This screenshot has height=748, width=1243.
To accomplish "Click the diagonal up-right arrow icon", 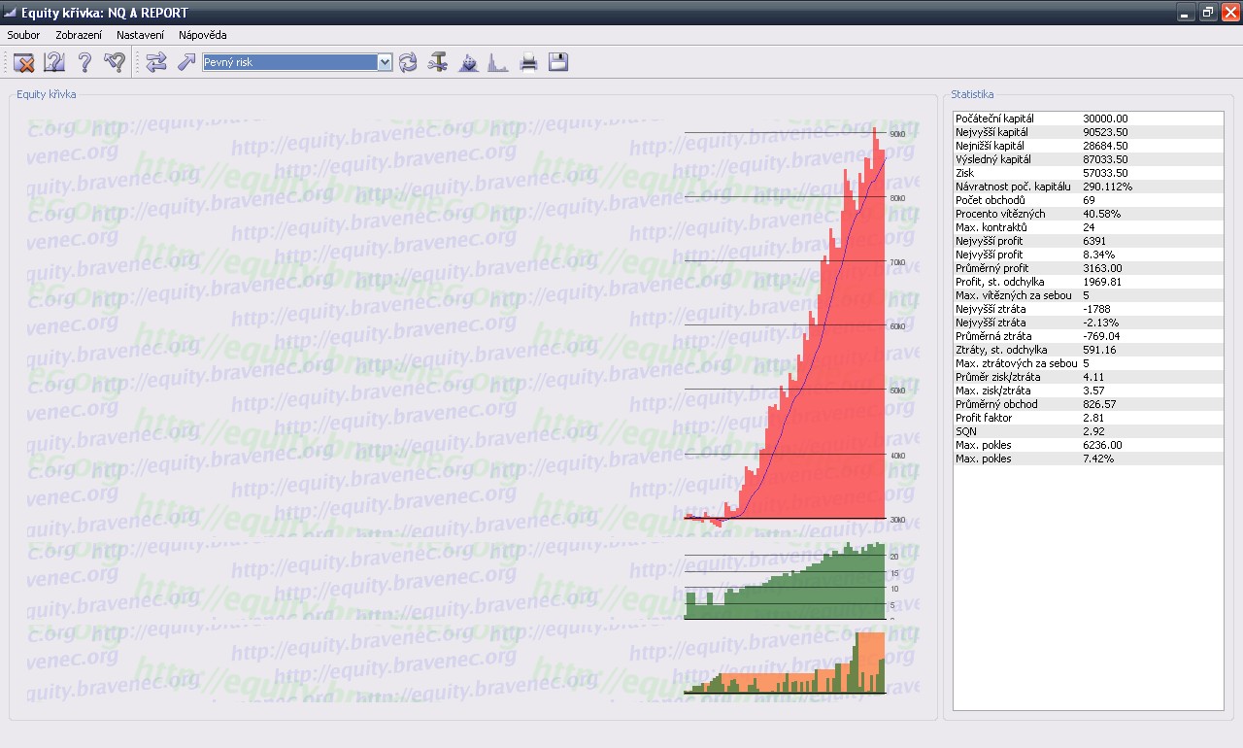I will coord(186,62).
